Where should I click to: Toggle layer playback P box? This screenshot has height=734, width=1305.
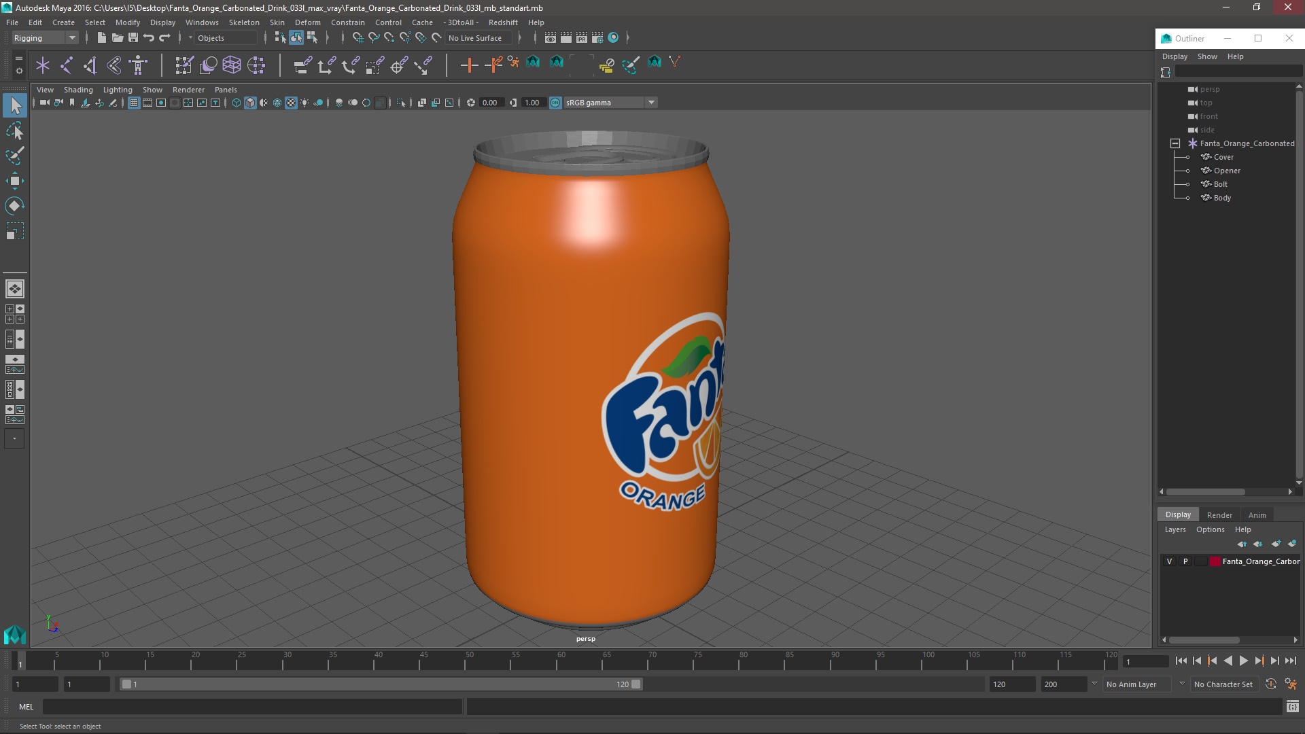[1185, 561]
